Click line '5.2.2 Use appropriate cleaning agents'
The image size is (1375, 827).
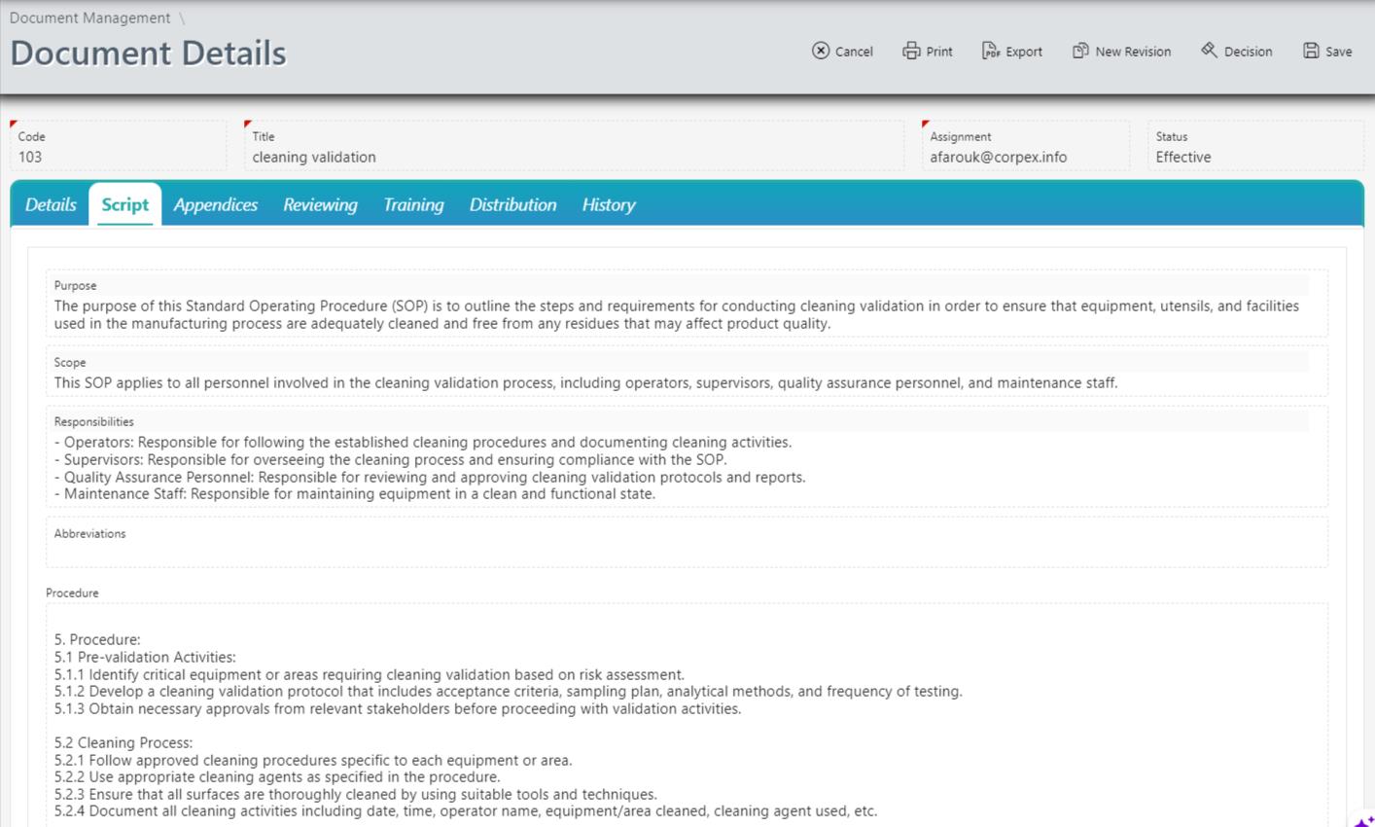[x=277, y=776]
